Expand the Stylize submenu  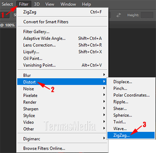pyautogui.click(x=62, y=116)
